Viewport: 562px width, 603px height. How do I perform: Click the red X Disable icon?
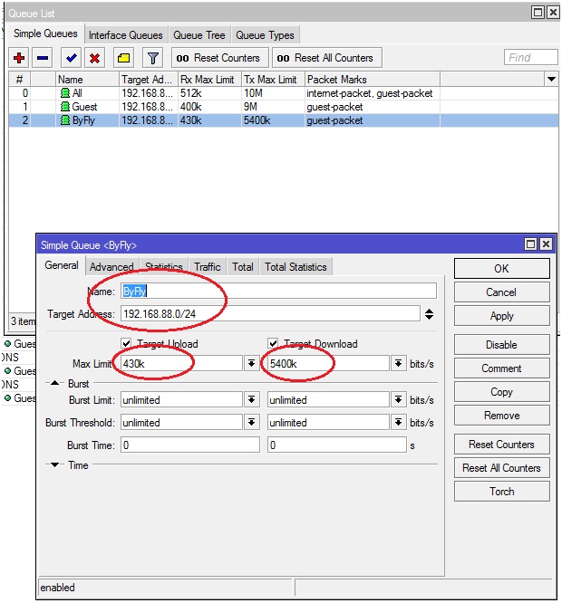pos(94,58)
